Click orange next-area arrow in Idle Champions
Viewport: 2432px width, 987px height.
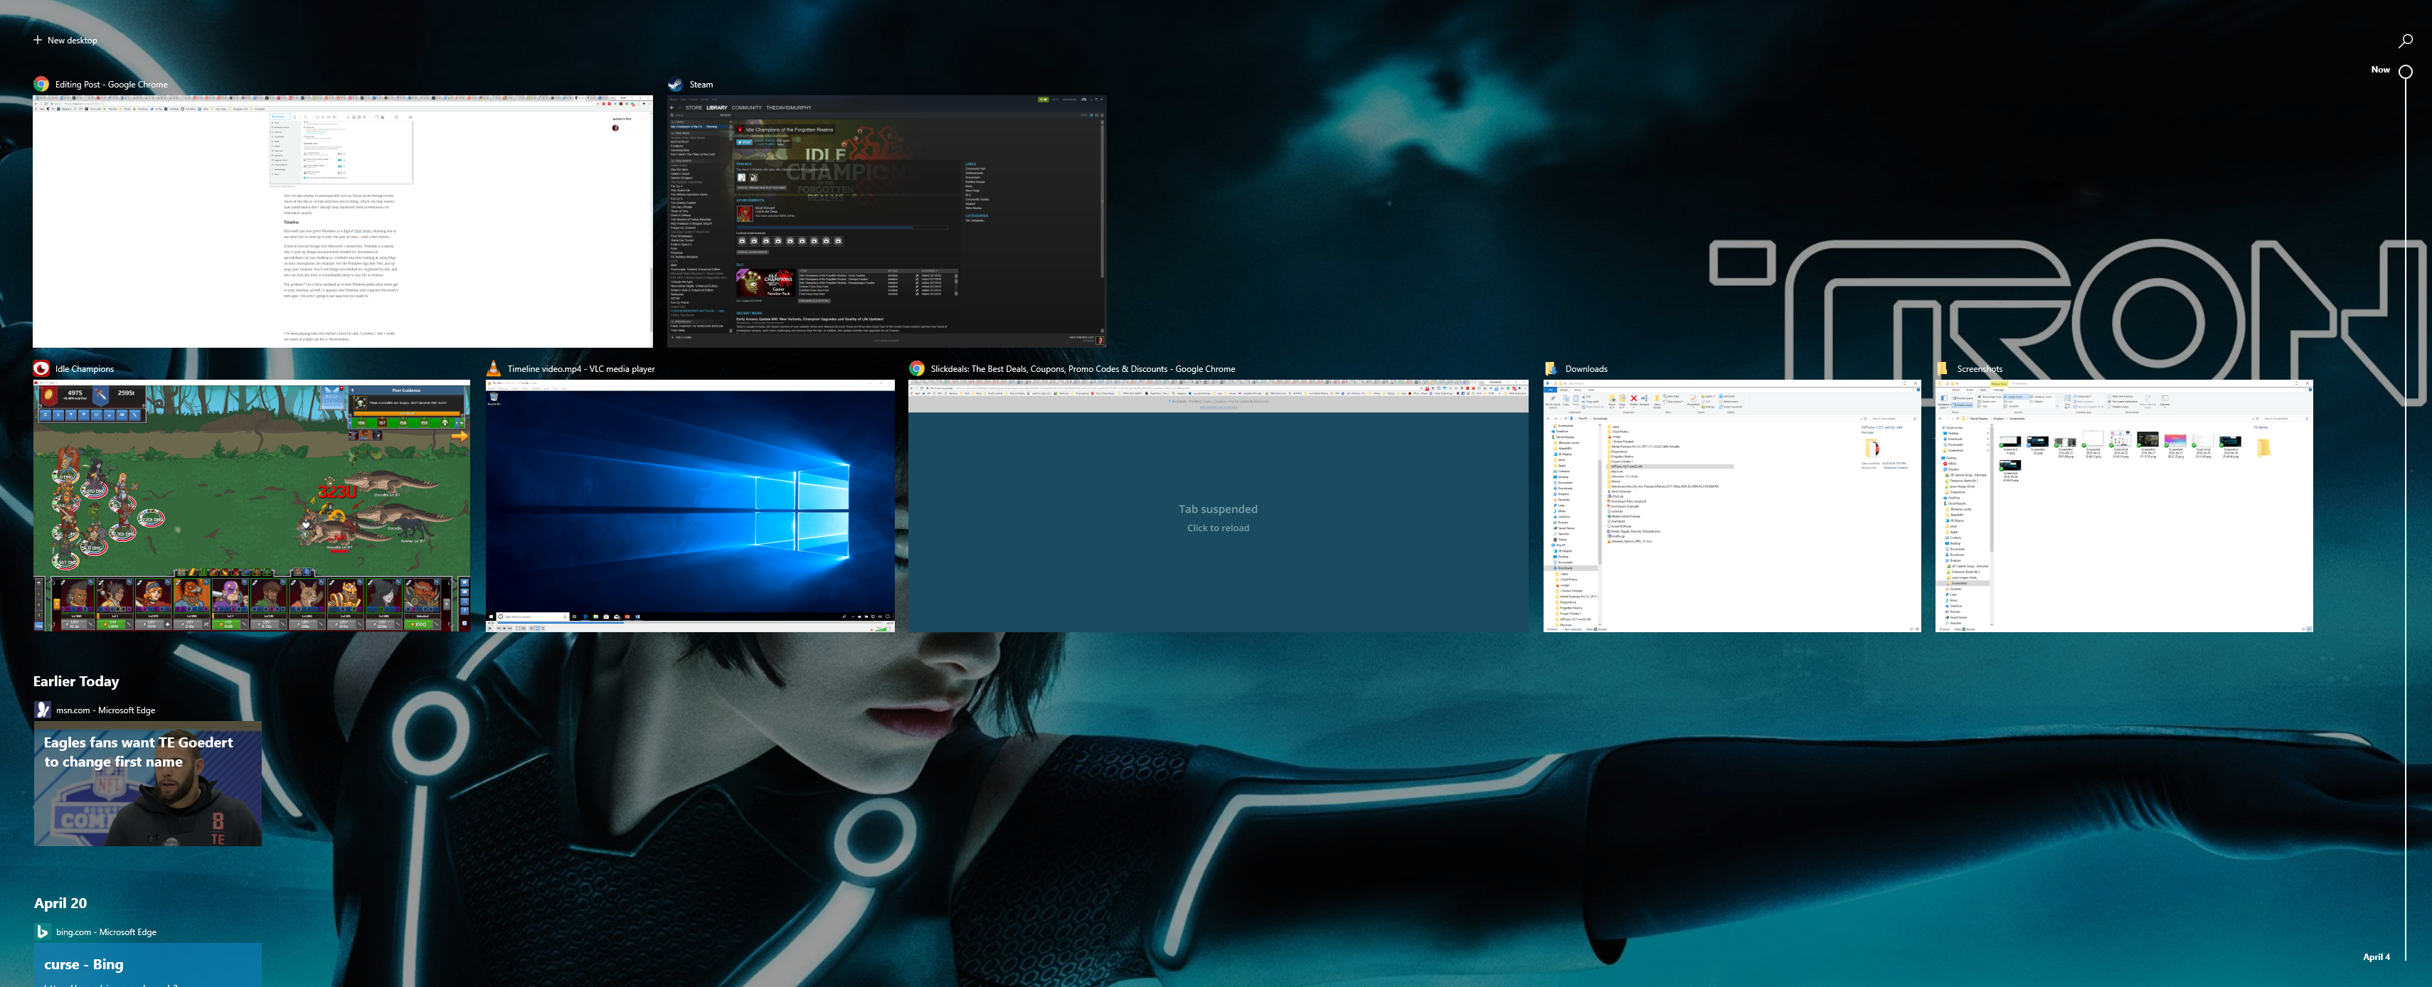[460, 436]
